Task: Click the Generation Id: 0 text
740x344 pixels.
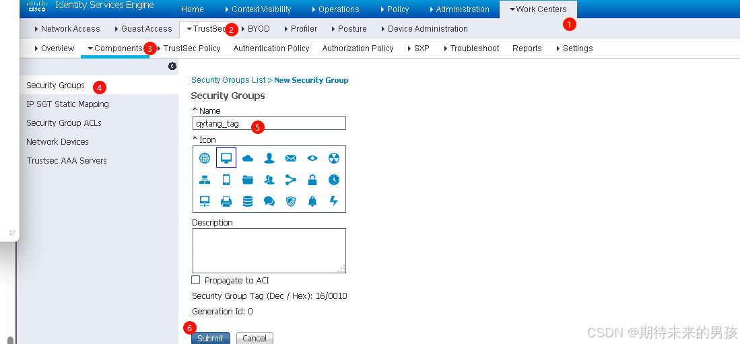Action: coord(222,312)
